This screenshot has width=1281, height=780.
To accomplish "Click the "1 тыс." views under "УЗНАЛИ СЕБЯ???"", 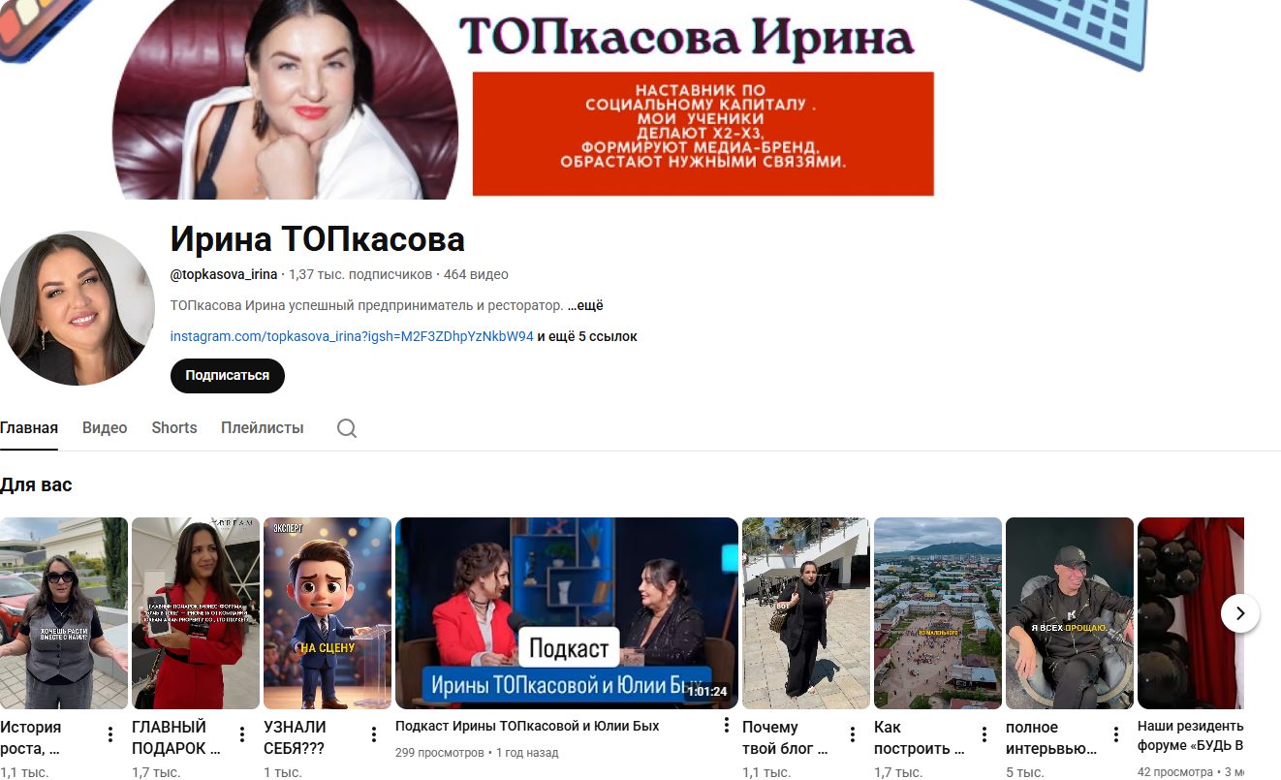I will tap(283, 772).
